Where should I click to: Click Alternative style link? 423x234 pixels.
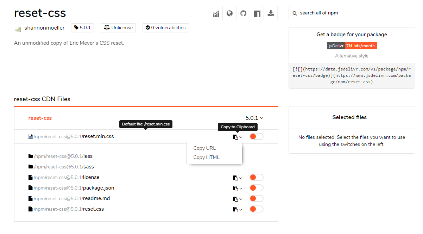[352, 56]
